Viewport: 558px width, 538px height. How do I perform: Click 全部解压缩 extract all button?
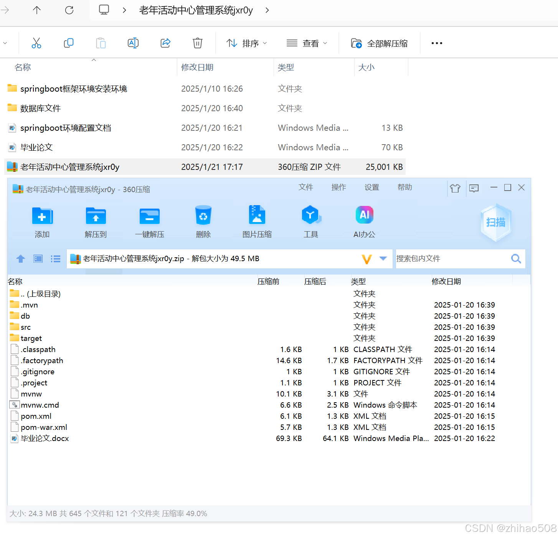pos(379,43)
